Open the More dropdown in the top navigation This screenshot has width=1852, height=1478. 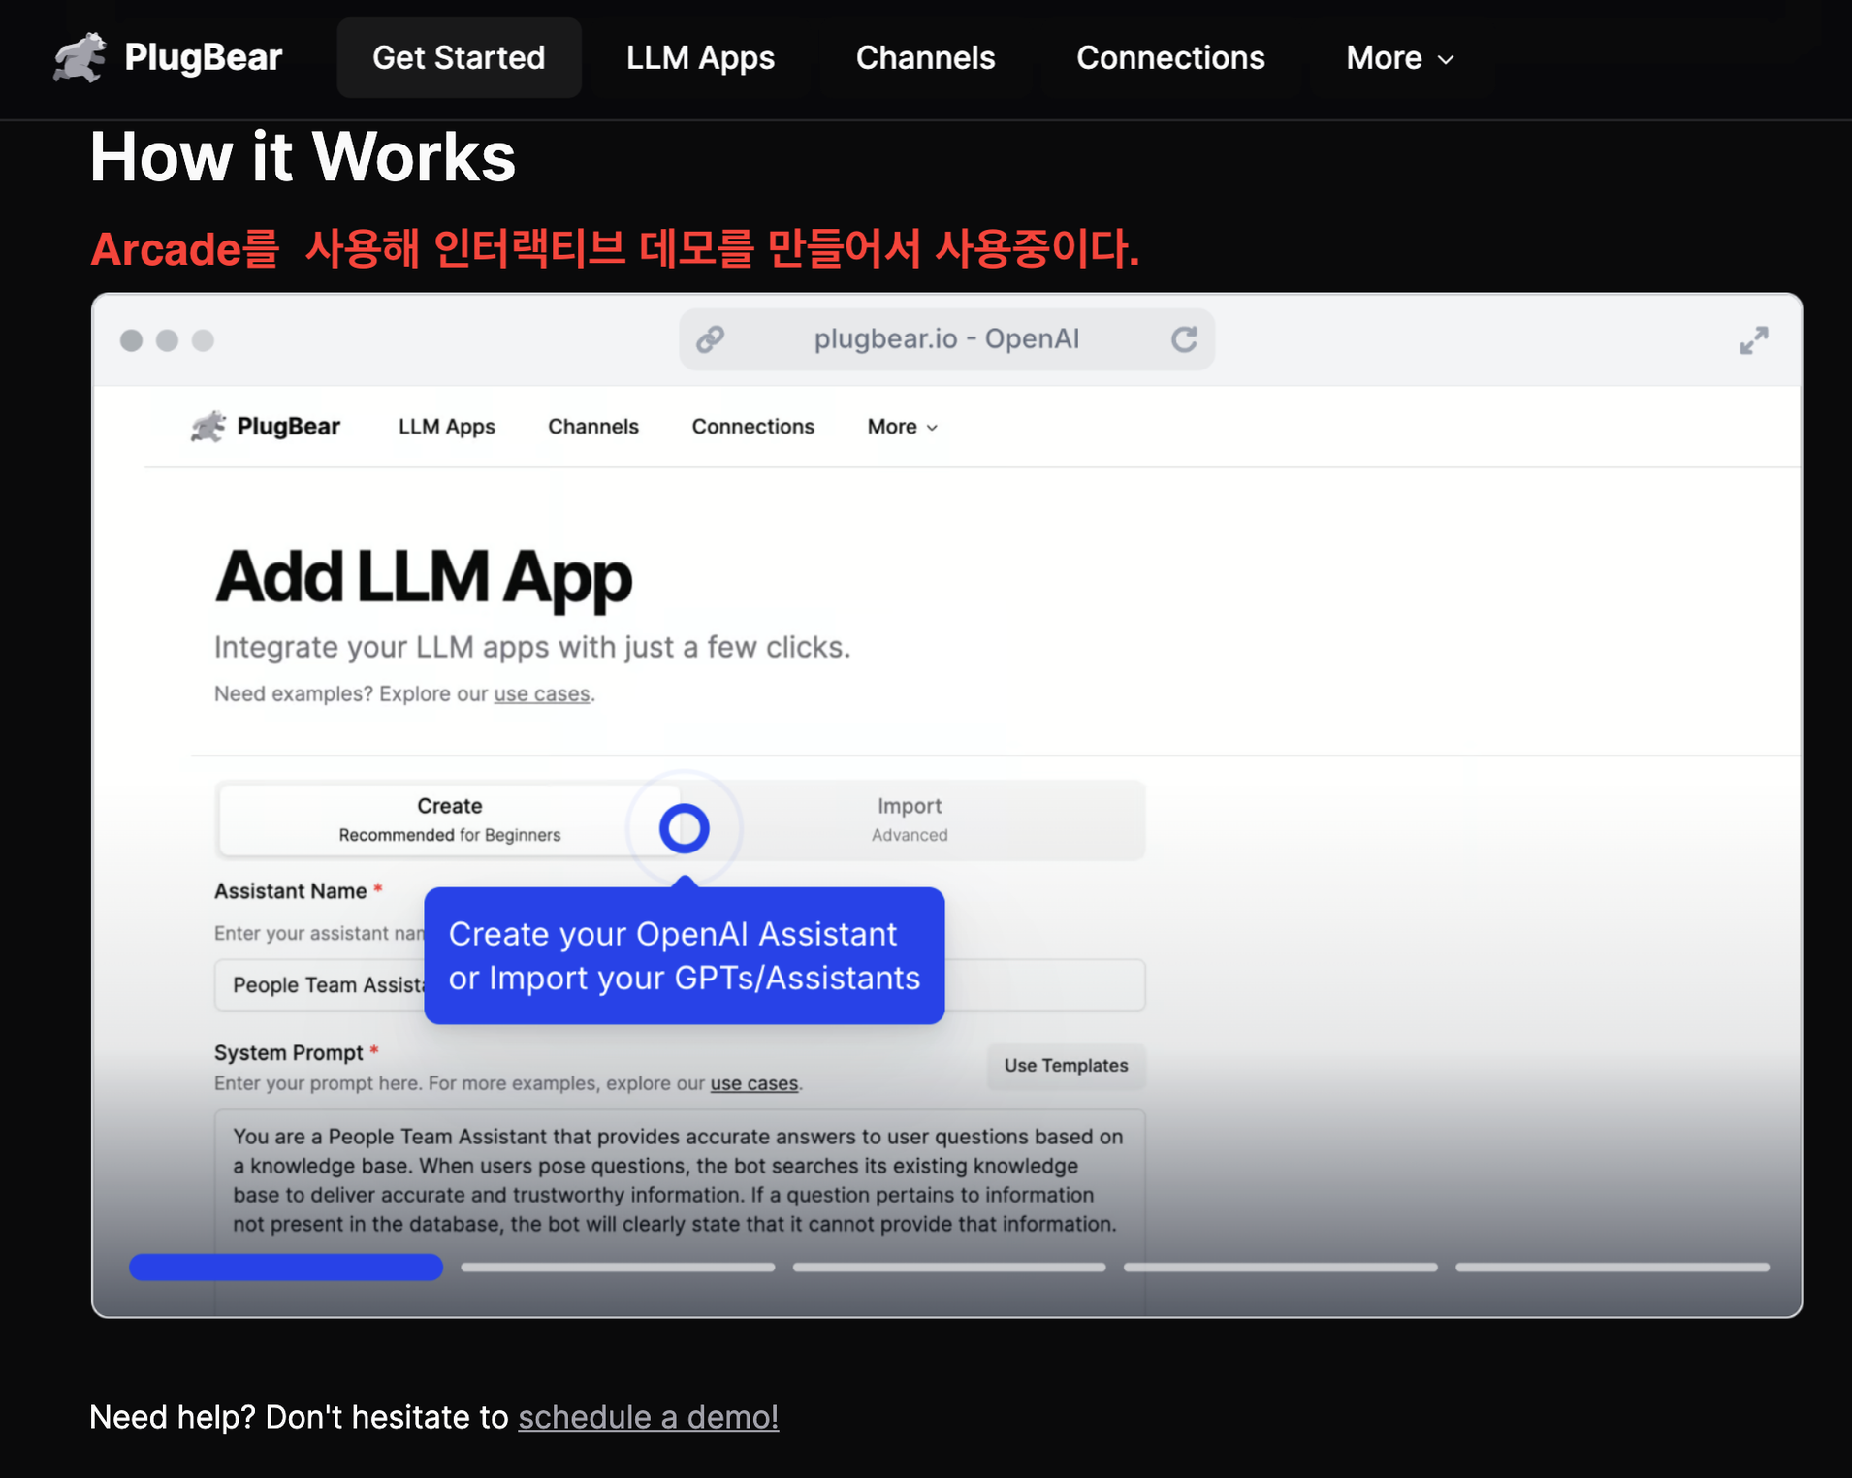[1397, 57]
